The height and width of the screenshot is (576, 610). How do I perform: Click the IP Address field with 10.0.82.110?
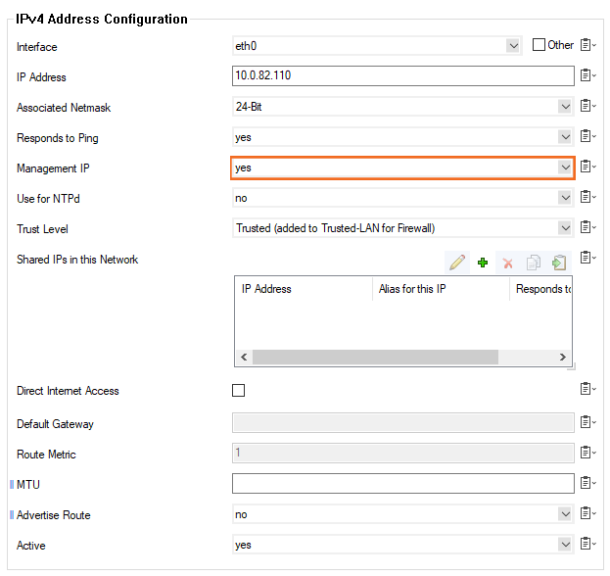pyautogui.click(x=403, y=75)
